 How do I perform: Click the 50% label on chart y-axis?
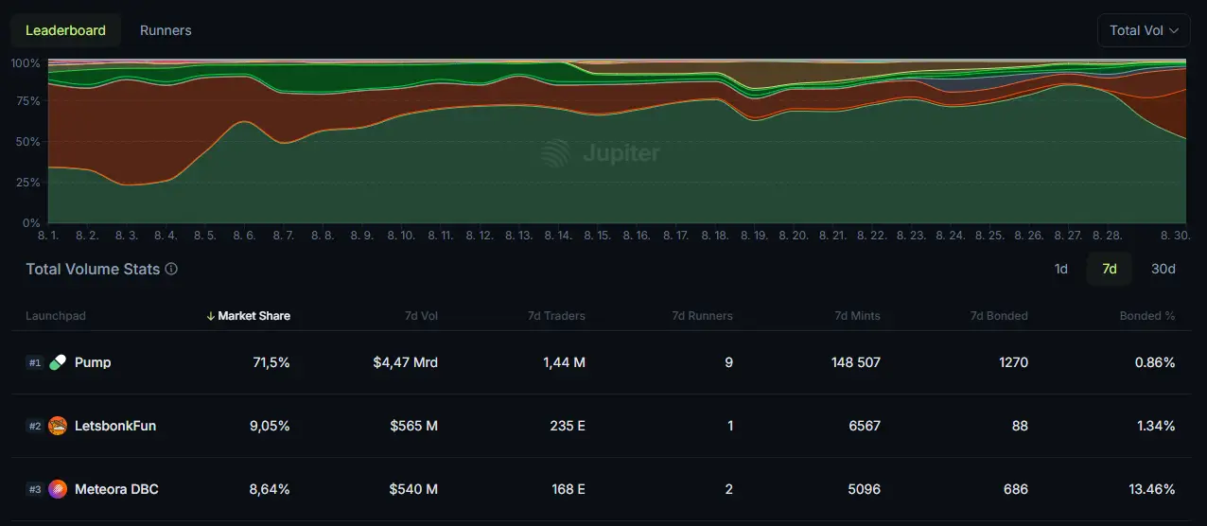click(27, 142)
